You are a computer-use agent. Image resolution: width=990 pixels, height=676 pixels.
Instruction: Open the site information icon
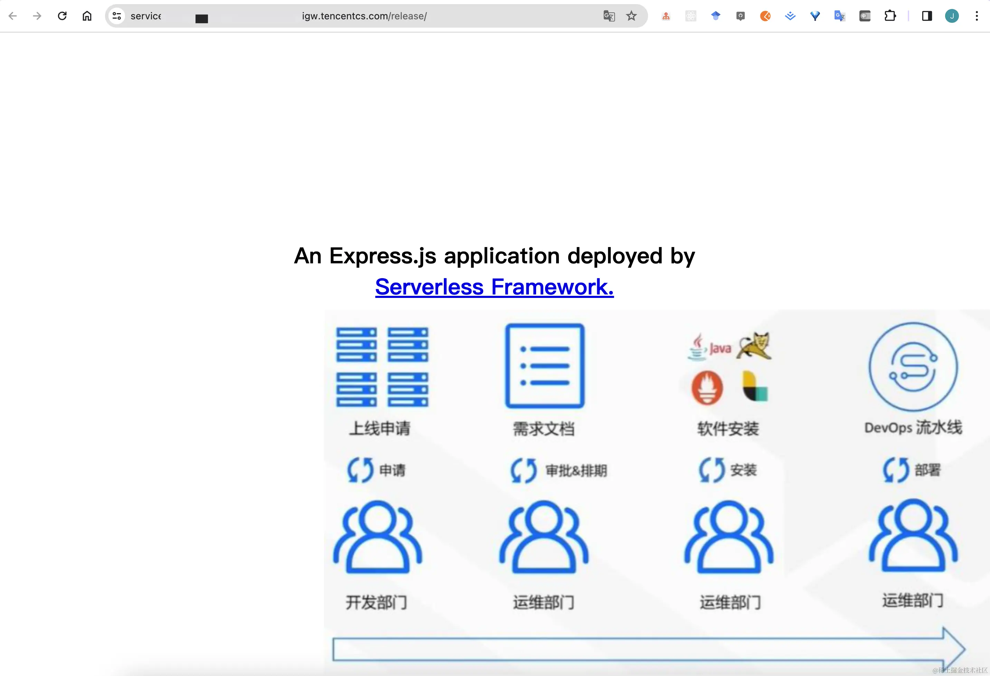pyautogui.click(x=117, y=16)
